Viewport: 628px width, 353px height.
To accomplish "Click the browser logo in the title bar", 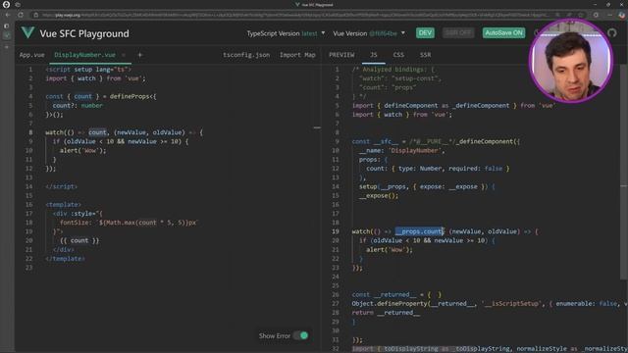I will pyautogui.click(x=6, y=5).
